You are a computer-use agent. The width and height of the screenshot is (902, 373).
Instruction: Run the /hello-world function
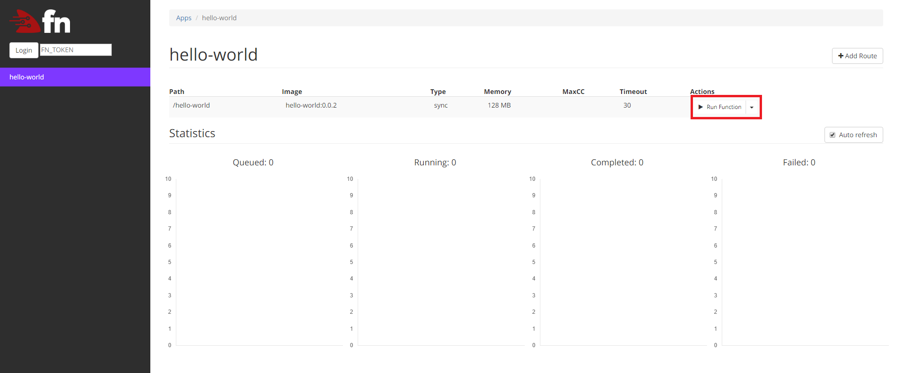pos(720,107)
